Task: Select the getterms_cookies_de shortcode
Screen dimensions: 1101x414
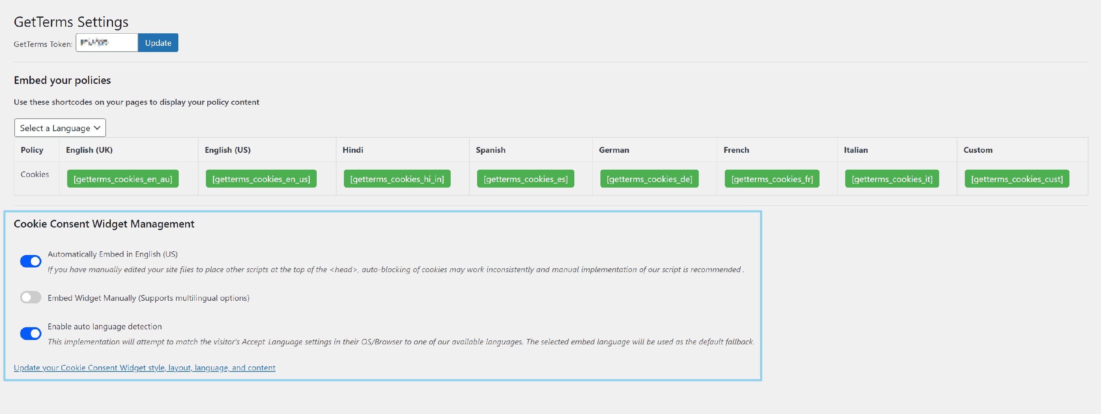Action: (x=649, y=179)
